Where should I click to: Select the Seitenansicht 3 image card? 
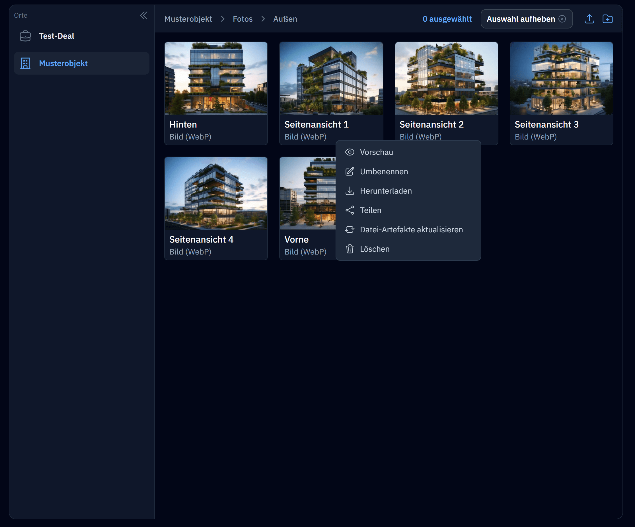tap(561, 93)
